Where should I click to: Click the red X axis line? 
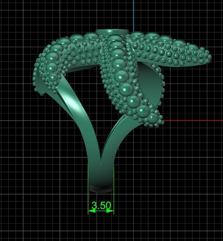(193, 120)
